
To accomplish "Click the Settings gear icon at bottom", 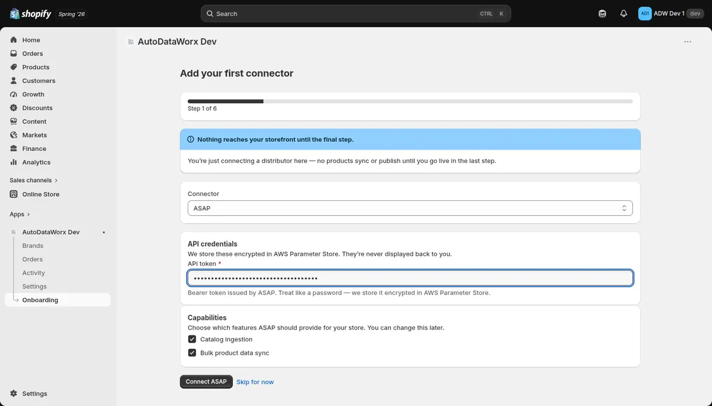I will point(14,394).
